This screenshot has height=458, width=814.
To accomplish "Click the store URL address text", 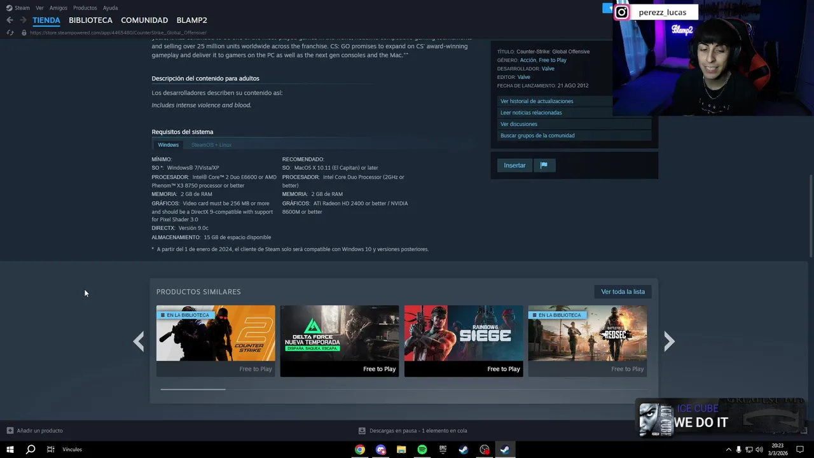I will coord(118,32).
